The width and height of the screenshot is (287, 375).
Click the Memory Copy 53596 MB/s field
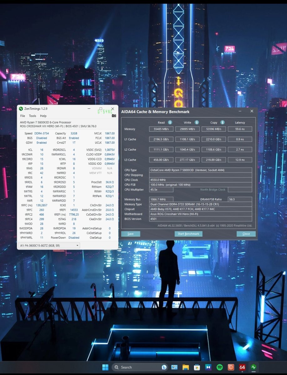click(x=214, y=129)
